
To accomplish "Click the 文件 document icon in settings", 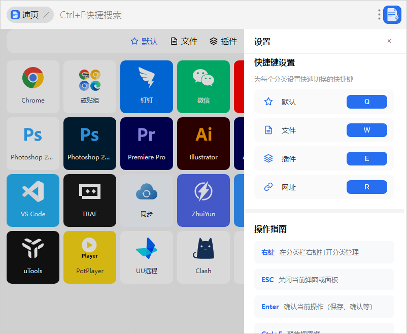I will pos(268,130).
